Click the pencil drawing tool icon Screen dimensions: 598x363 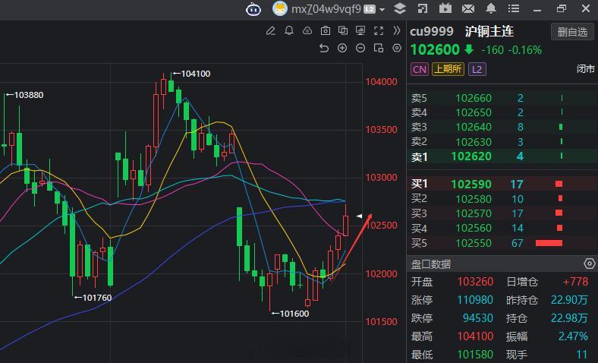(x=271, y=31)
